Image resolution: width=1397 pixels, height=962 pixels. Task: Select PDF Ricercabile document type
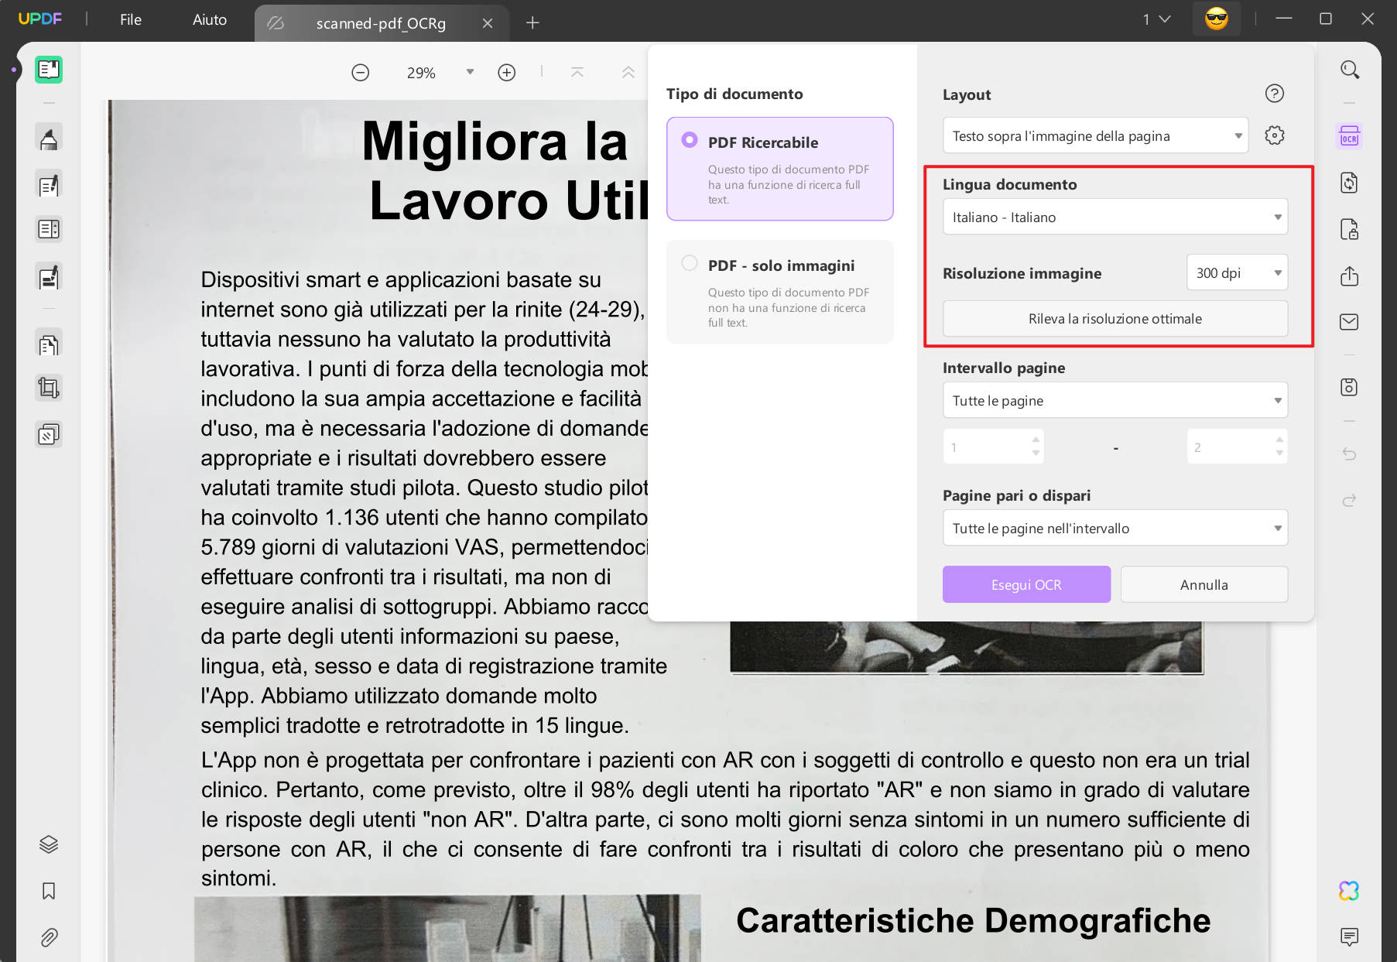[x=780, y=169]
